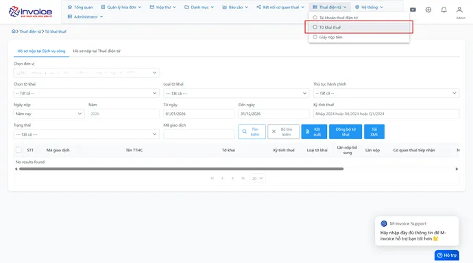This screenshot has width=473, height=263.
Task: Jump to last page in pagination
Action: coord(243,178)
